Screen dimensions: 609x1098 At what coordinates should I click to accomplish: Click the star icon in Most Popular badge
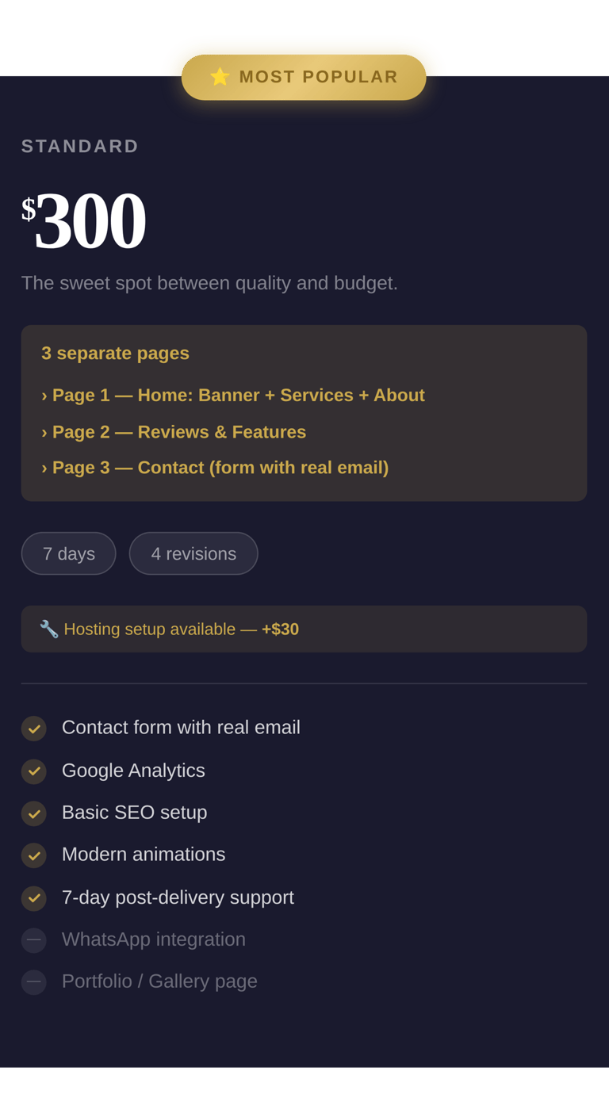click(220, 77)
